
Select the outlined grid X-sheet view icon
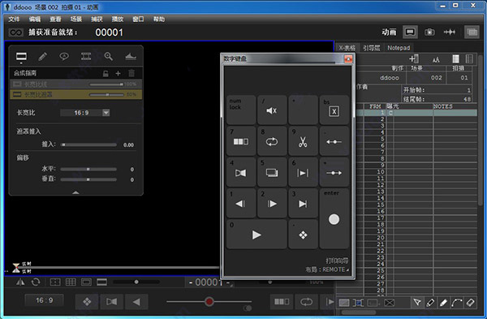(x=469, y=58)
